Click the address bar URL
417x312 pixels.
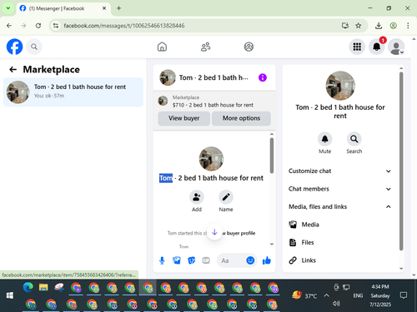coord(124,26)
